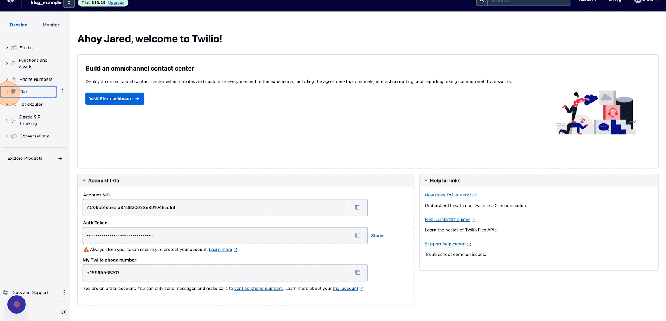Open the Flex options three-dot menu
This screenshot has height=321, width=666.
[x=63, y=91]
